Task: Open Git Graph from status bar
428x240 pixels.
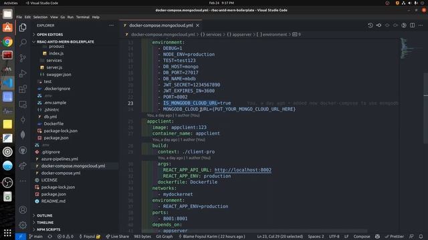Action: (x=165, y=237)
